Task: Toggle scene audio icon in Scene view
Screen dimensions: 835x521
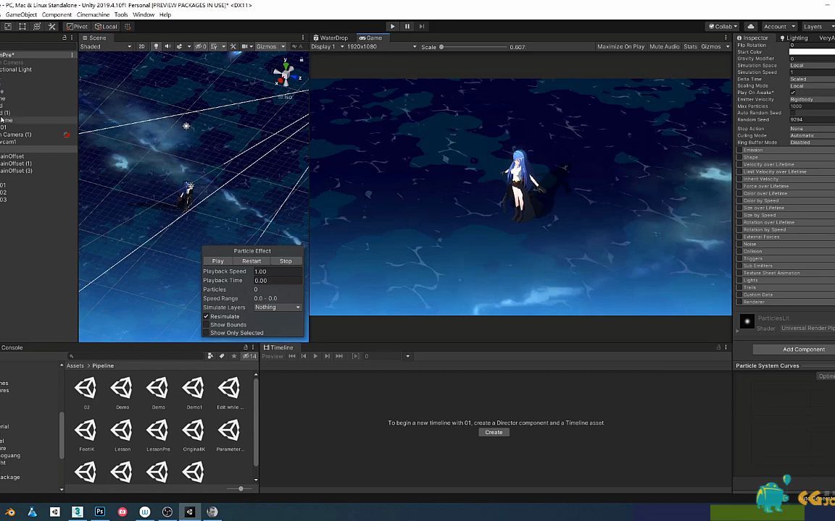Action: pyautogui.click(x=167, y=46)
